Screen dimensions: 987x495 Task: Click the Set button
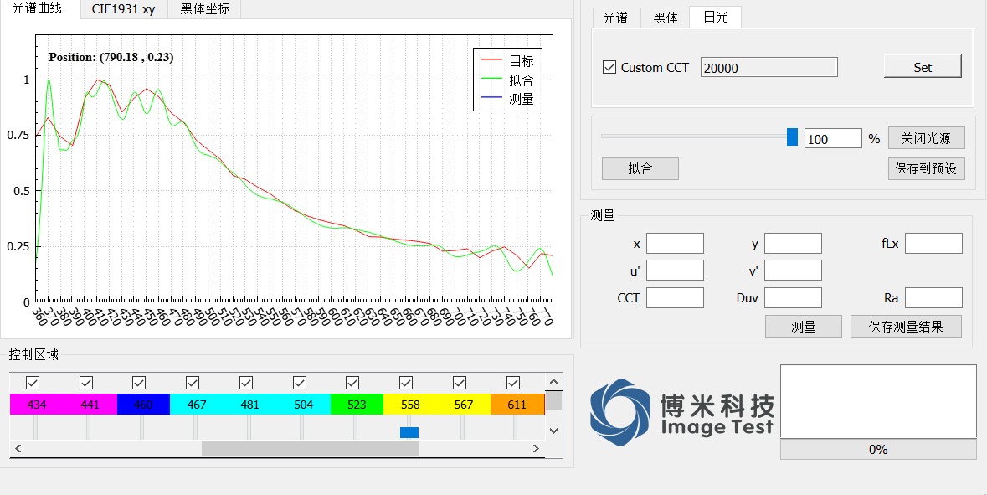tap(923, 66)
